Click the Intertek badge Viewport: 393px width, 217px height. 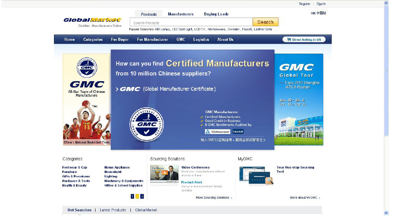pos(238,131)
